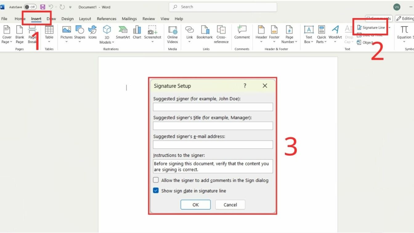414x233 pixels.
Task: Expand the 3D Models dropdown arrow
Action: pos(113,42)
